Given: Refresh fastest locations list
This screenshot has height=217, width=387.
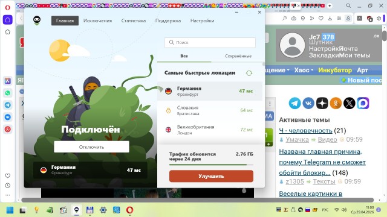Looking at the screenshot, I should pos(249,73).
